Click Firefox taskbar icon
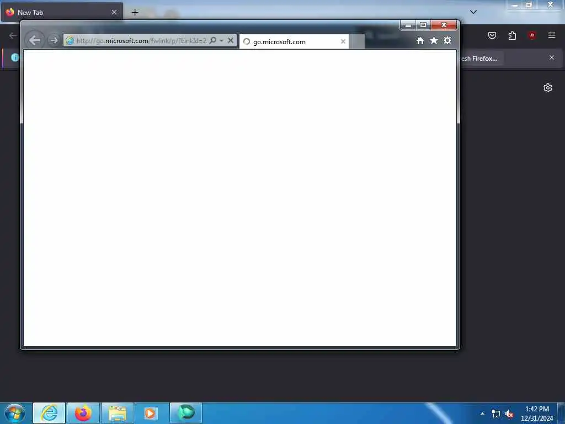Image resolution: width=565 pixels, height=424 pixels. click(x=83, y=413)
